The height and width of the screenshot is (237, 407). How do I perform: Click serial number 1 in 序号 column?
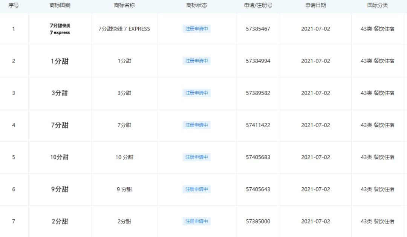coord(14,29)
